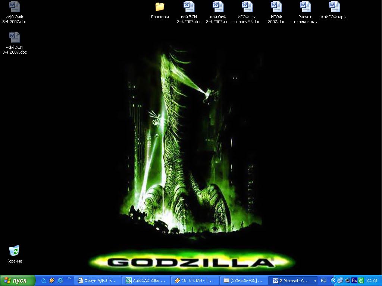Show hidden system tray icons arrow
Viewport: 382px width, 286px height.
point(335,280)
